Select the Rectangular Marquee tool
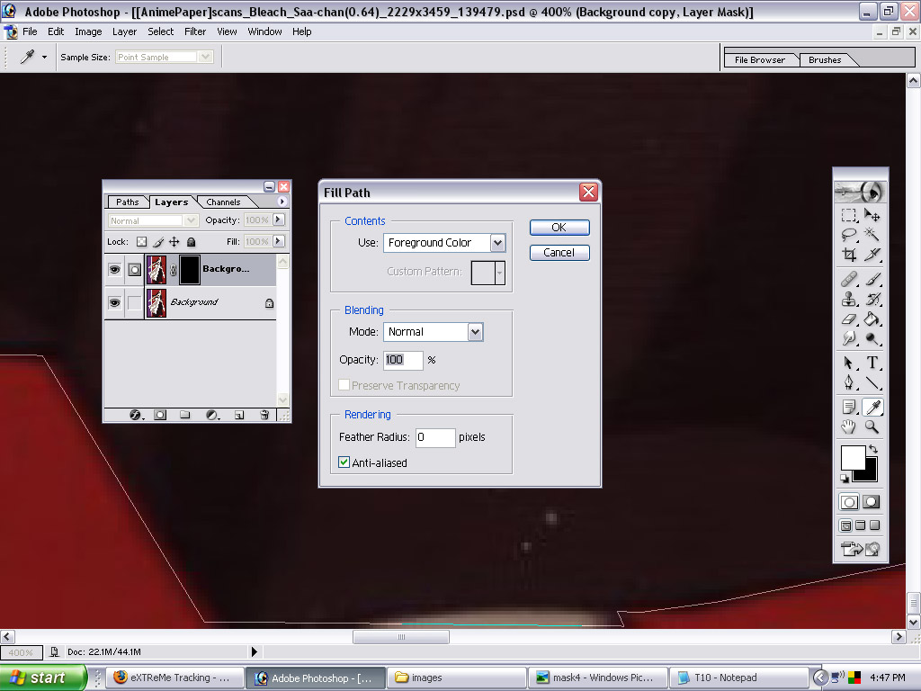921x691 pixels. 849,216
